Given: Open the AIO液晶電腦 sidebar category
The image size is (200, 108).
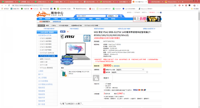Looking at the screenshot, I should pyautogui.click(x=43, y=81).
